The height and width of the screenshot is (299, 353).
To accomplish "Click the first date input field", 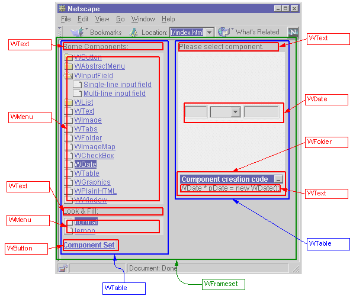I will point(196,112).
